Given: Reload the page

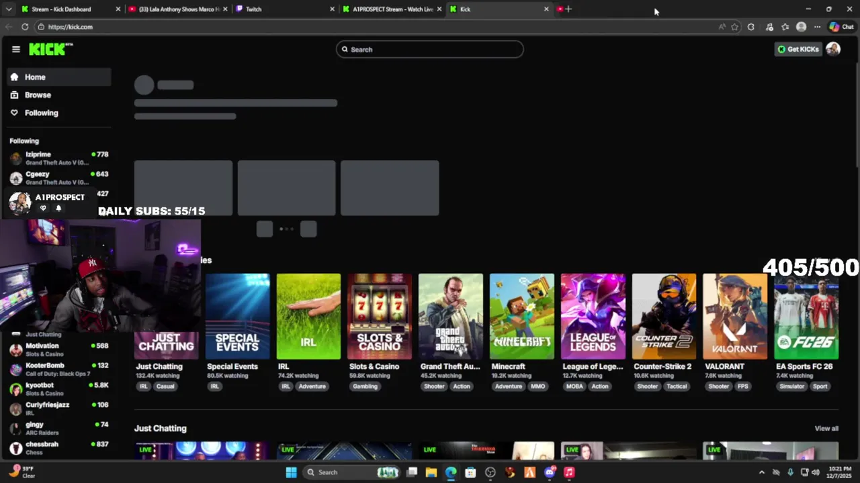Looking at the screenshot, I should pyautogui.click(x=25, y=27).
